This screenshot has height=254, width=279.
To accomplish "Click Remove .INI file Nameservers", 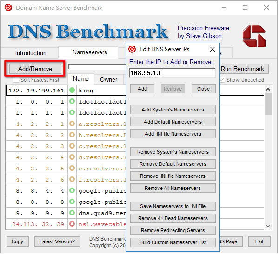I will coord(173,176).
